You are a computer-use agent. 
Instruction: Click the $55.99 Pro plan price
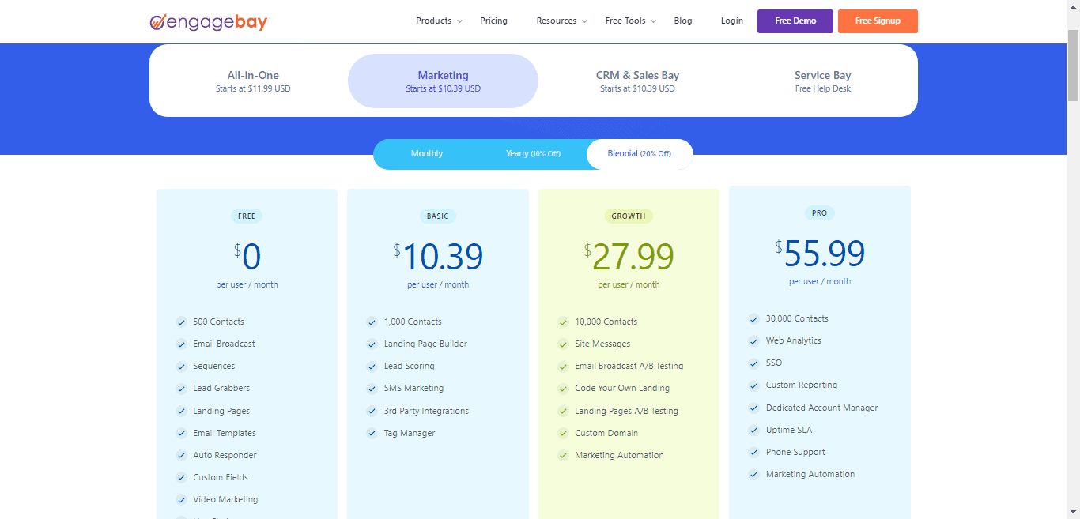tap(820, 253)
